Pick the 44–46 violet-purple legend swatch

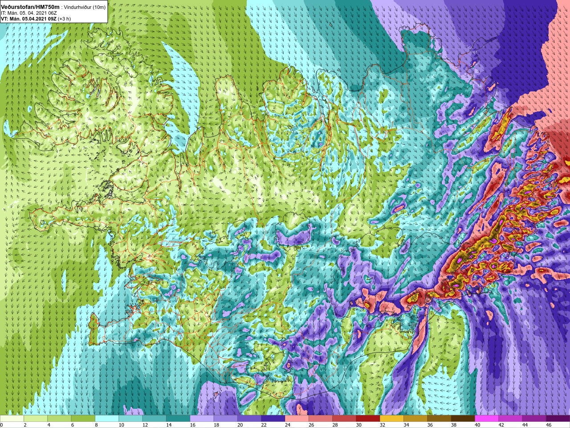click(x=533, y=419)
